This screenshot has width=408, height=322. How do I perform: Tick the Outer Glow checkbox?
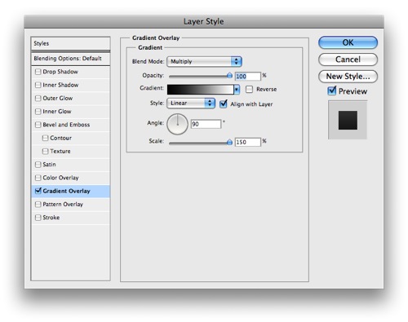[38, 98]
